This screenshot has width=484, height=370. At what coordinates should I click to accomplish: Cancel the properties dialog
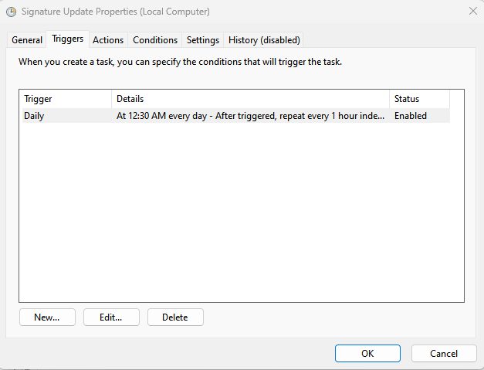click(444, 353)
